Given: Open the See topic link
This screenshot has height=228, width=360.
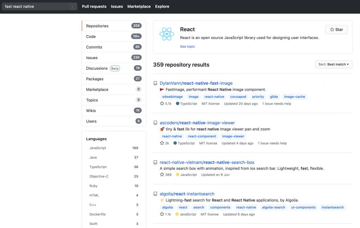Looking at the screenshot, I should (x=187, y=46).
